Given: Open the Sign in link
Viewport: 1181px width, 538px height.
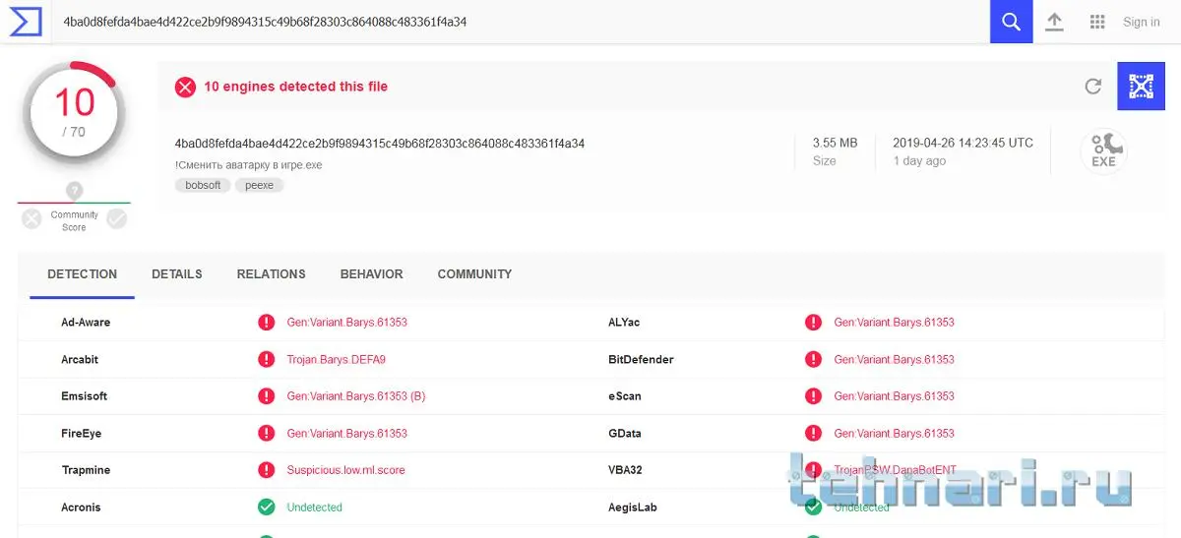Looking at the screenshot, I should [1142, 22].
